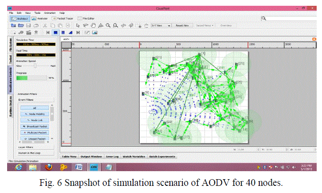This screenshot has width=322, height=193.
Task: Open the Animation menu
Action: point(49,13)
